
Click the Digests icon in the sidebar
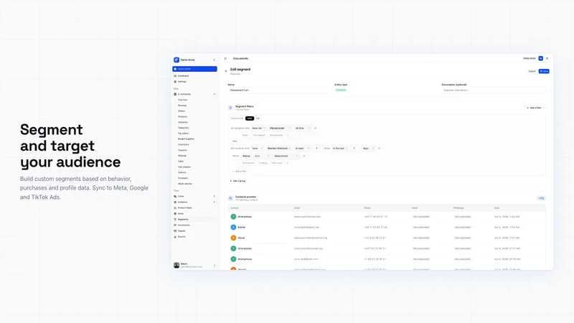(x=175, y=230)
